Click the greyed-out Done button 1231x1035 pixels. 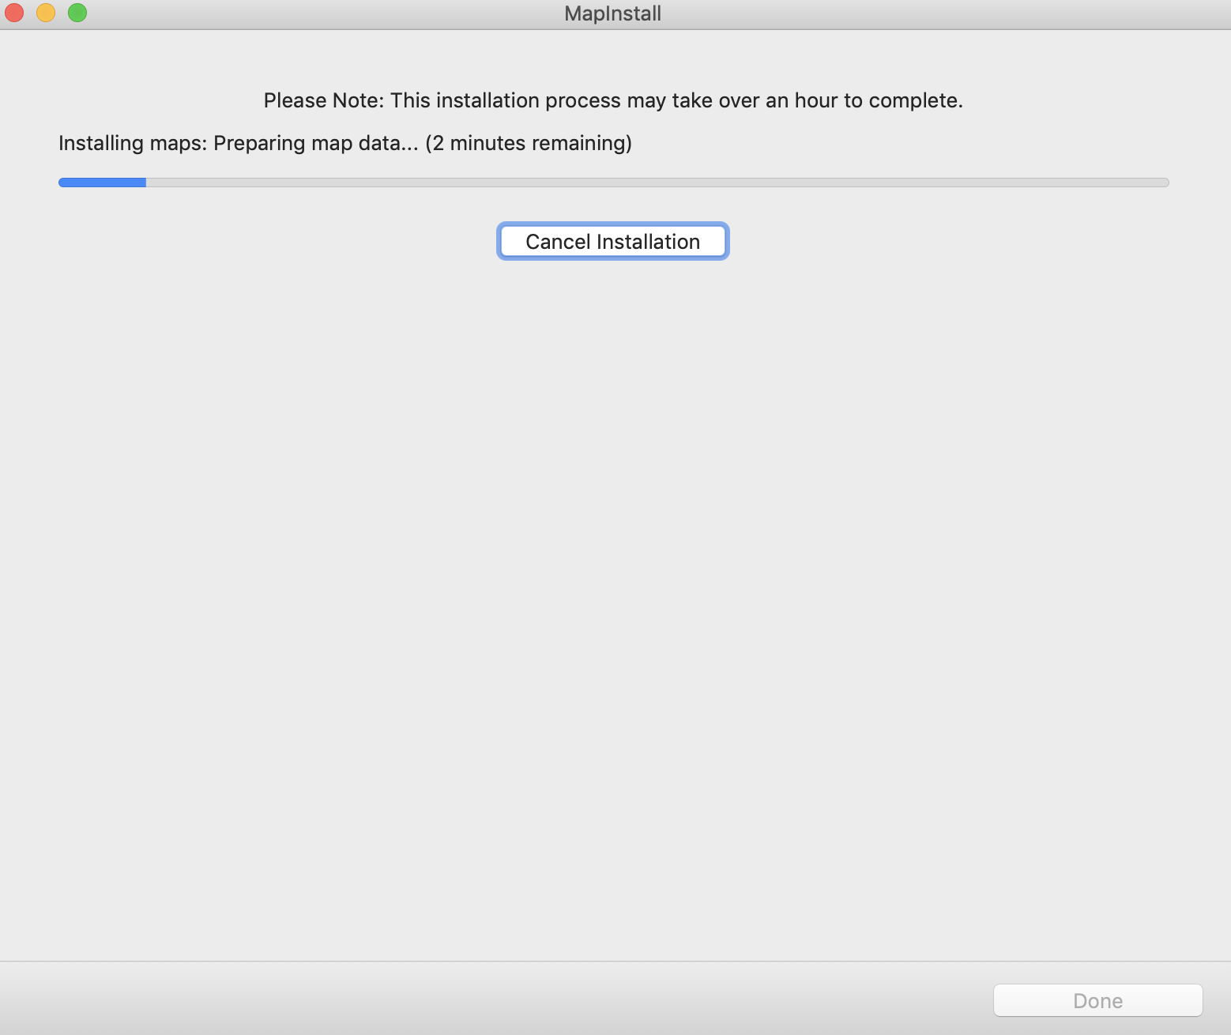pyautogui.click(x=1097, y=1000)
